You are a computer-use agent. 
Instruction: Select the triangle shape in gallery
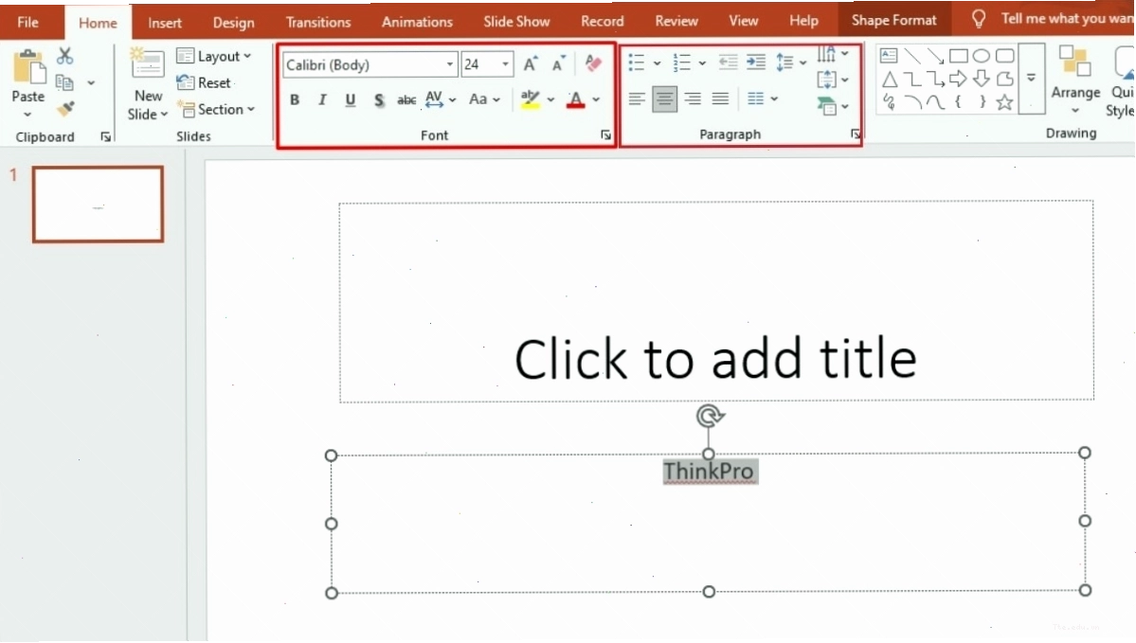(x=890, y=80)
